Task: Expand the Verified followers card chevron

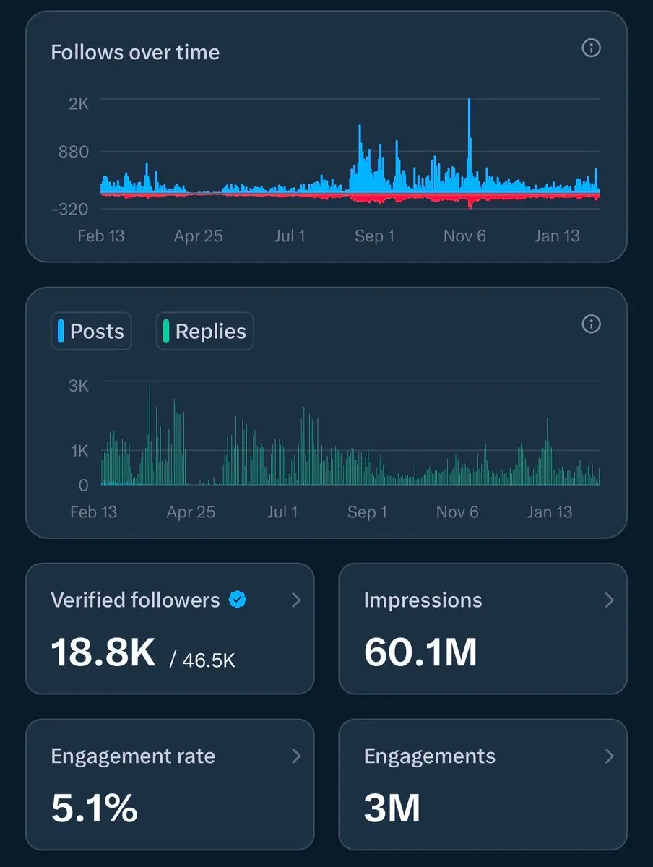Action: [x=296, y=600]
